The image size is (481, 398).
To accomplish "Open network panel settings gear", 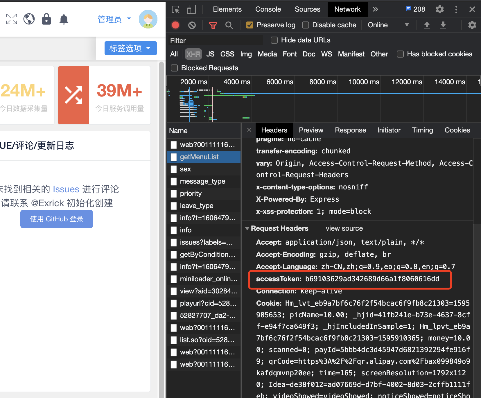I will point(472,25).
